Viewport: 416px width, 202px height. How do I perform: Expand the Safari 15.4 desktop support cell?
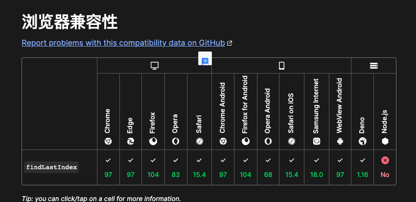click(x=199, y=168)
